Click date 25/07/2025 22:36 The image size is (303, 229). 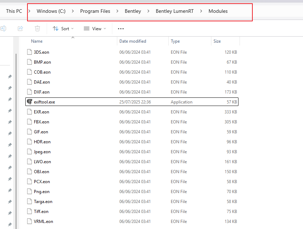click(135, 102)
